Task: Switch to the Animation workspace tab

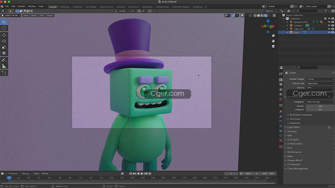Action: 133,7
